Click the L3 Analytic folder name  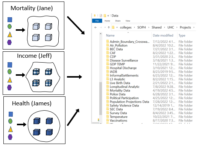point(117,79)
